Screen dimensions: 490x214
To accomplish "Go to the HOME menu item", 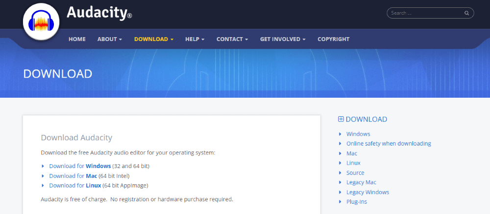I will pos(77,39).
